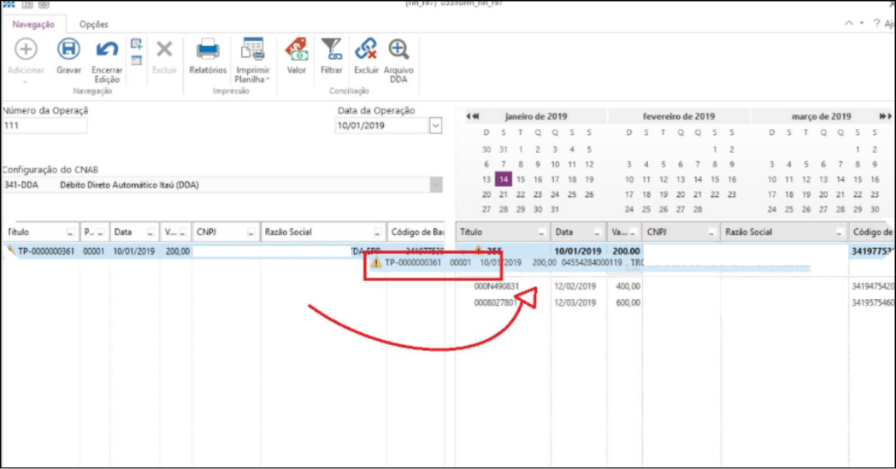Select row 000N490831 in right grid
The height and width of the screenshot is (469, 896).
(x=497, y=287)
